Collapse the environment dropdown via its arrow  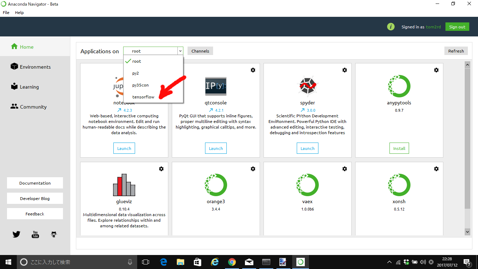click(x=180, y=51)
